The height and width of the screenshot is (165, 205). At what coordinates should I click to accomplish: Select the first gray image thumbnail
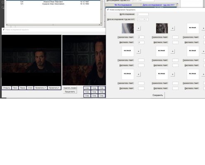coord(128,28)
